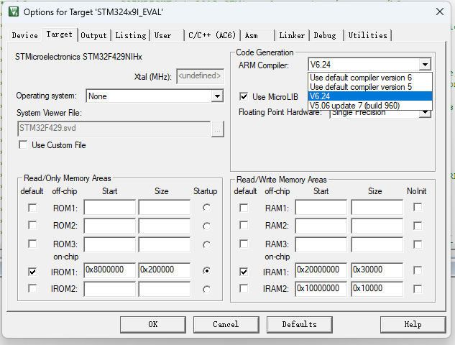Enable NoInit for RAM3

tap(418, 244)
